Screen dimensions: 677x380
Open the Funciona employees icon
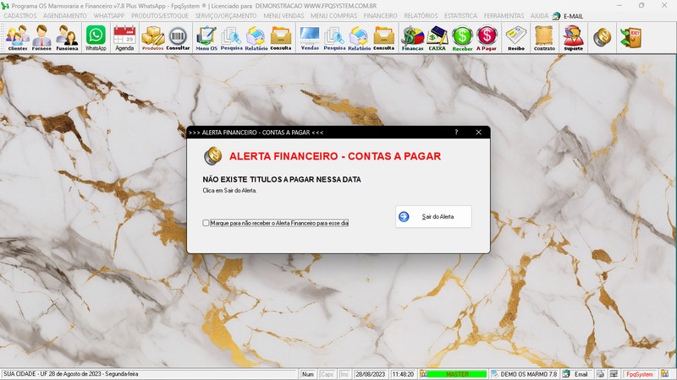pyautogui.click(x=67, y=38)
